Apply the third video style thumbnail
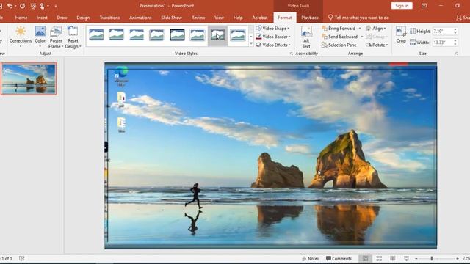Viewport: 470px width, 264px height. pyautogui.click(x=137, y=35)
